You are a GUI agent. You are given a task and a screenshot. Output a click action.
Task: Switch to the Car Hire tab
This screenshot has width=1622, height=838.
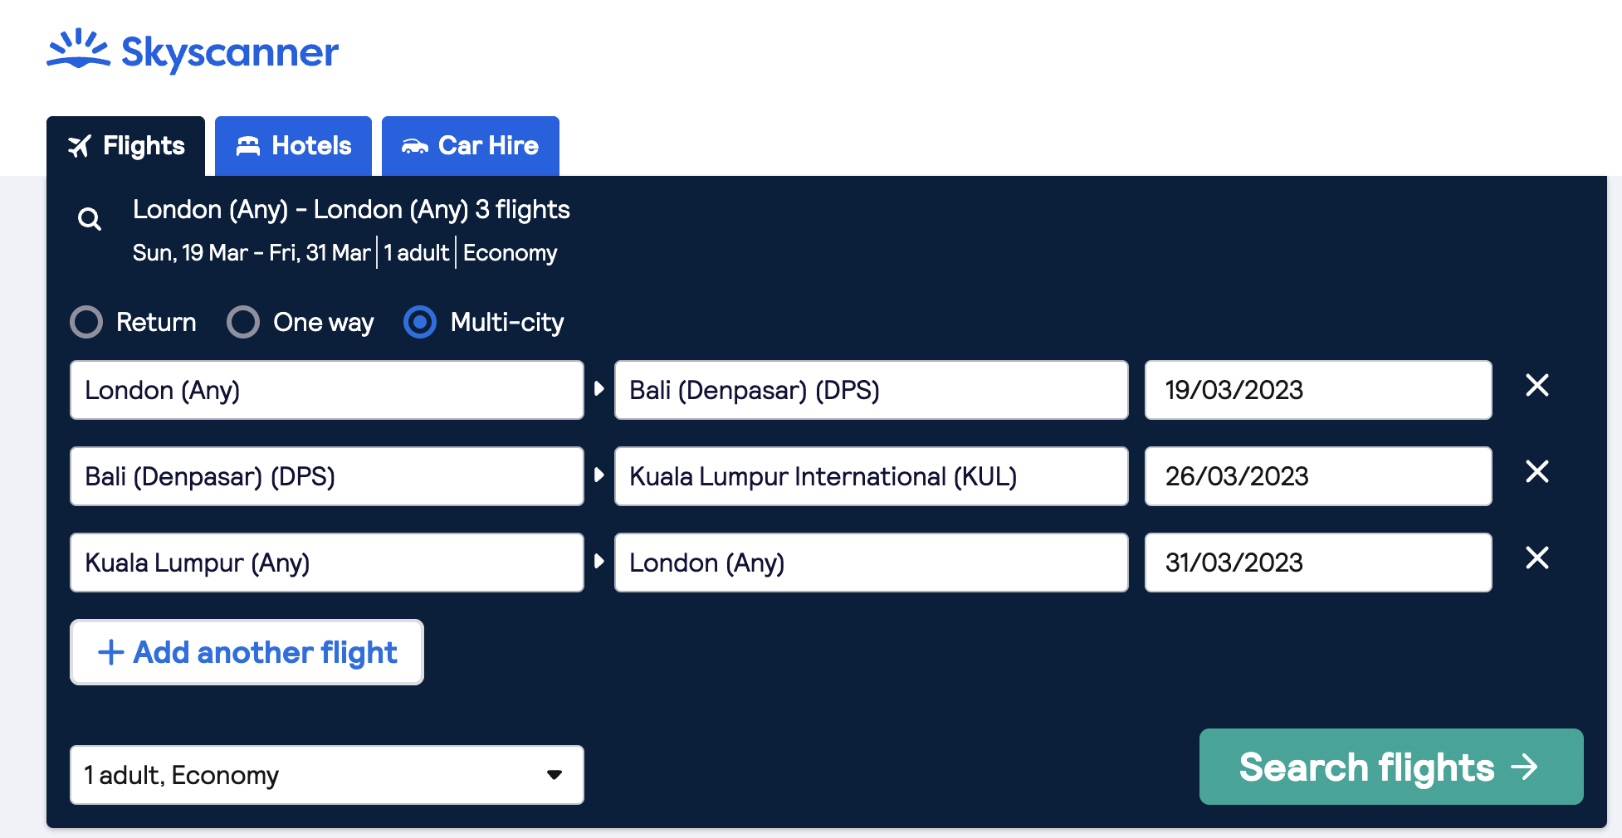click(470, 146)
